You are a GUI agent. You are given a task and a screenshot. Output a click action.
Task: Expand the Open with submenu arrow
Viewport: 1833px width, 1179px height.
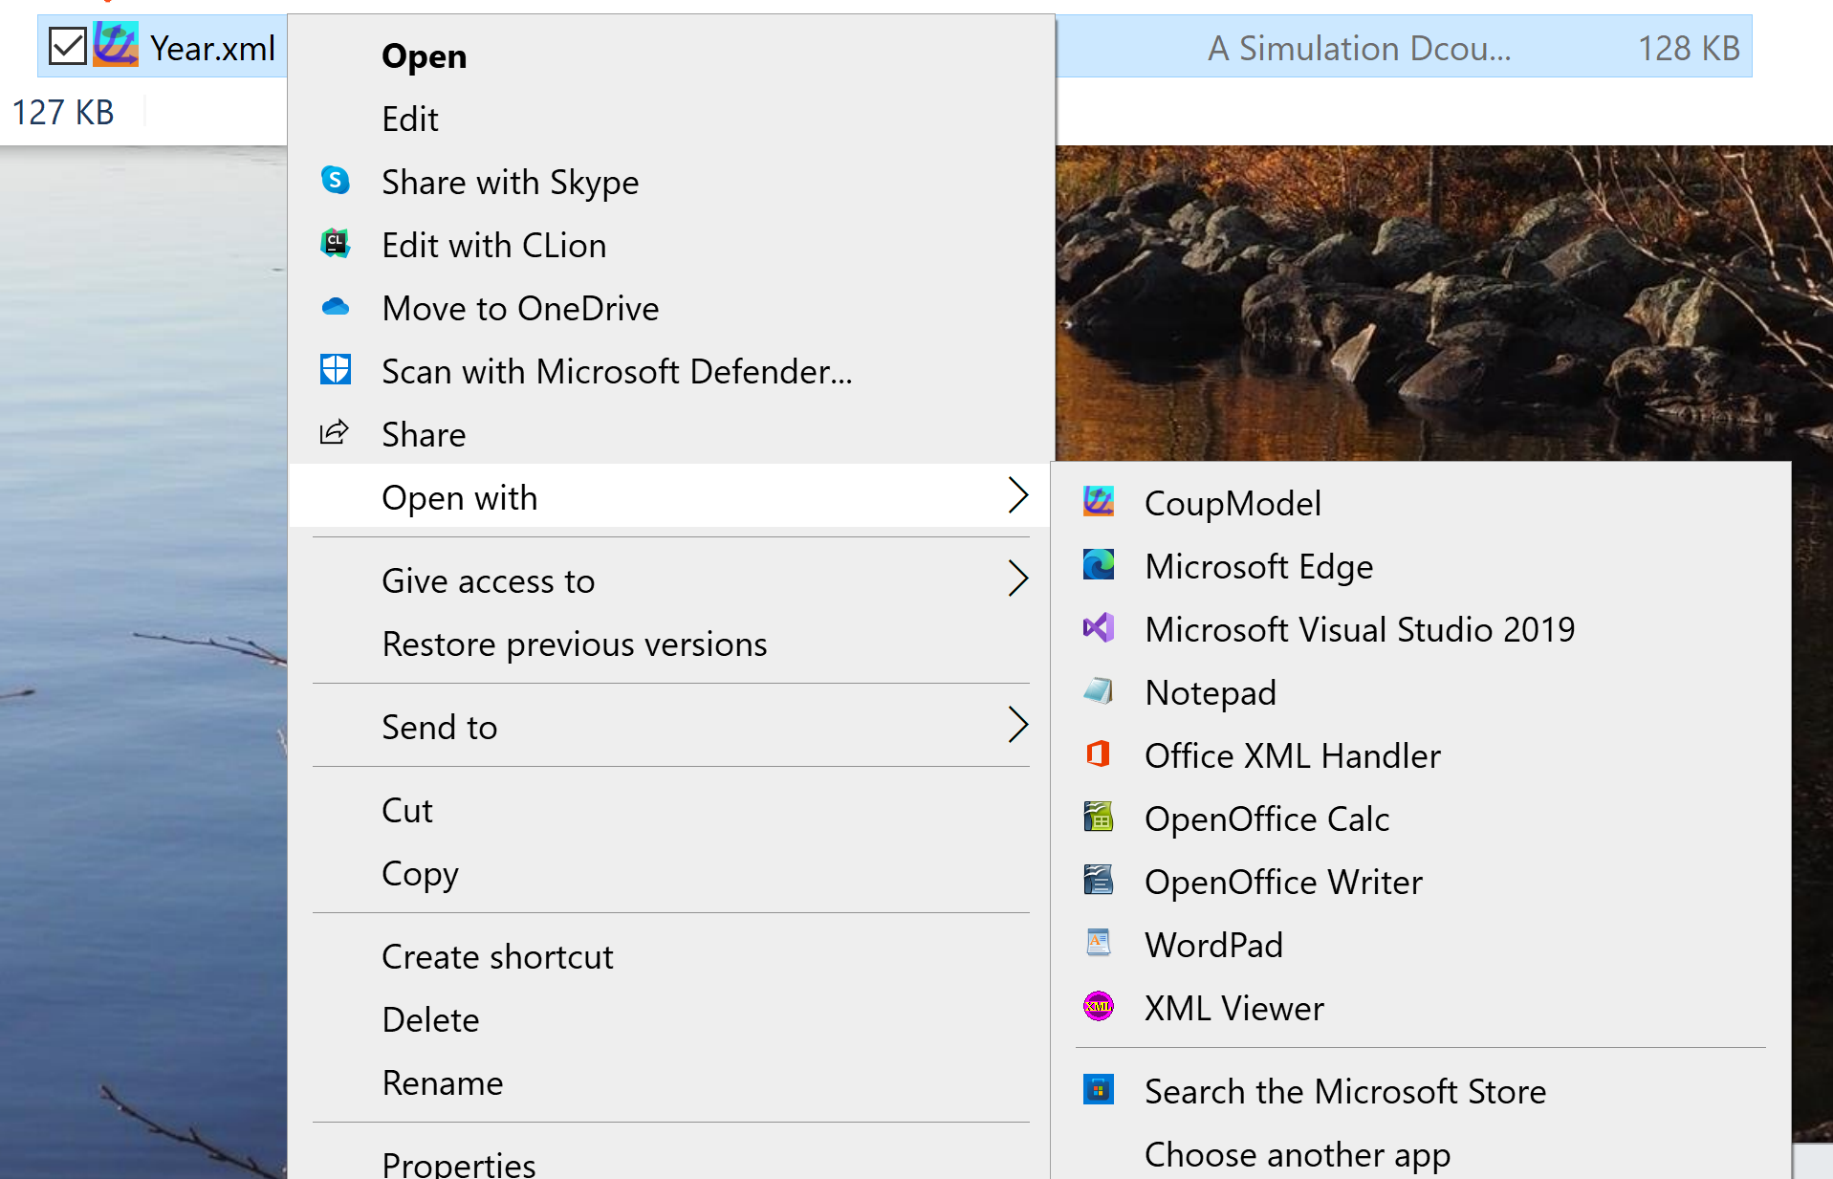[x=1018, y=495]
